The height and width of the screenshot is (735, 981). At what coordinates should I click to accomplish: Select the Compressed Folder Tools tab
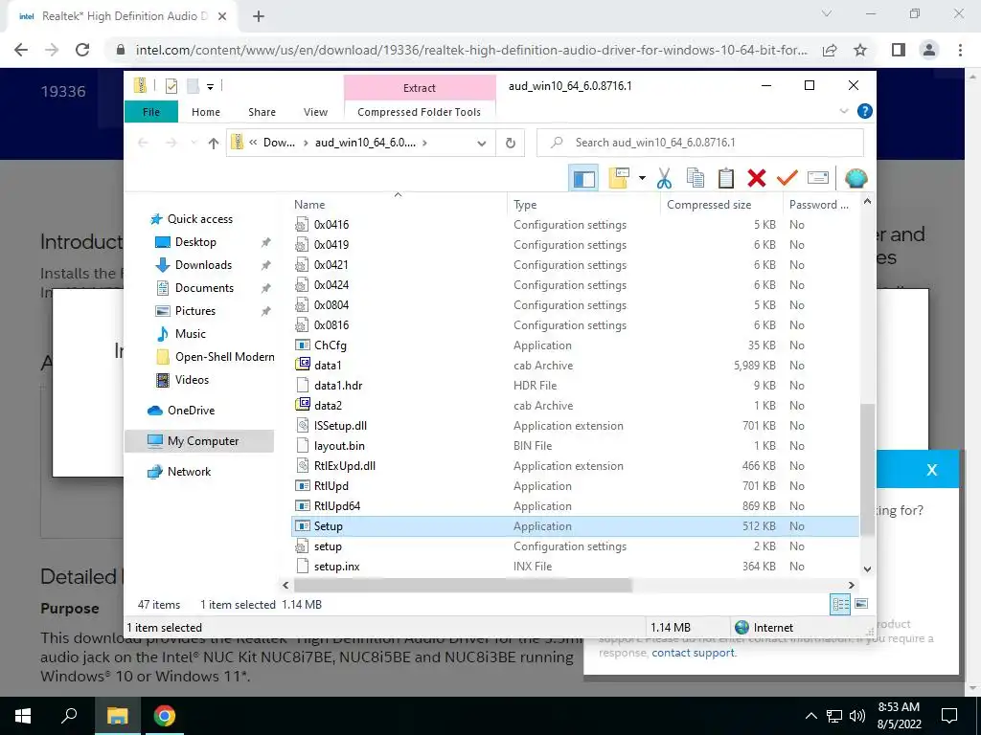[x=420, y=112]
